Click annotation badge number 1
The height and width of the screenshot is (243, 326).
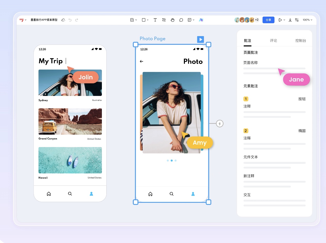(x=246, y=99)
